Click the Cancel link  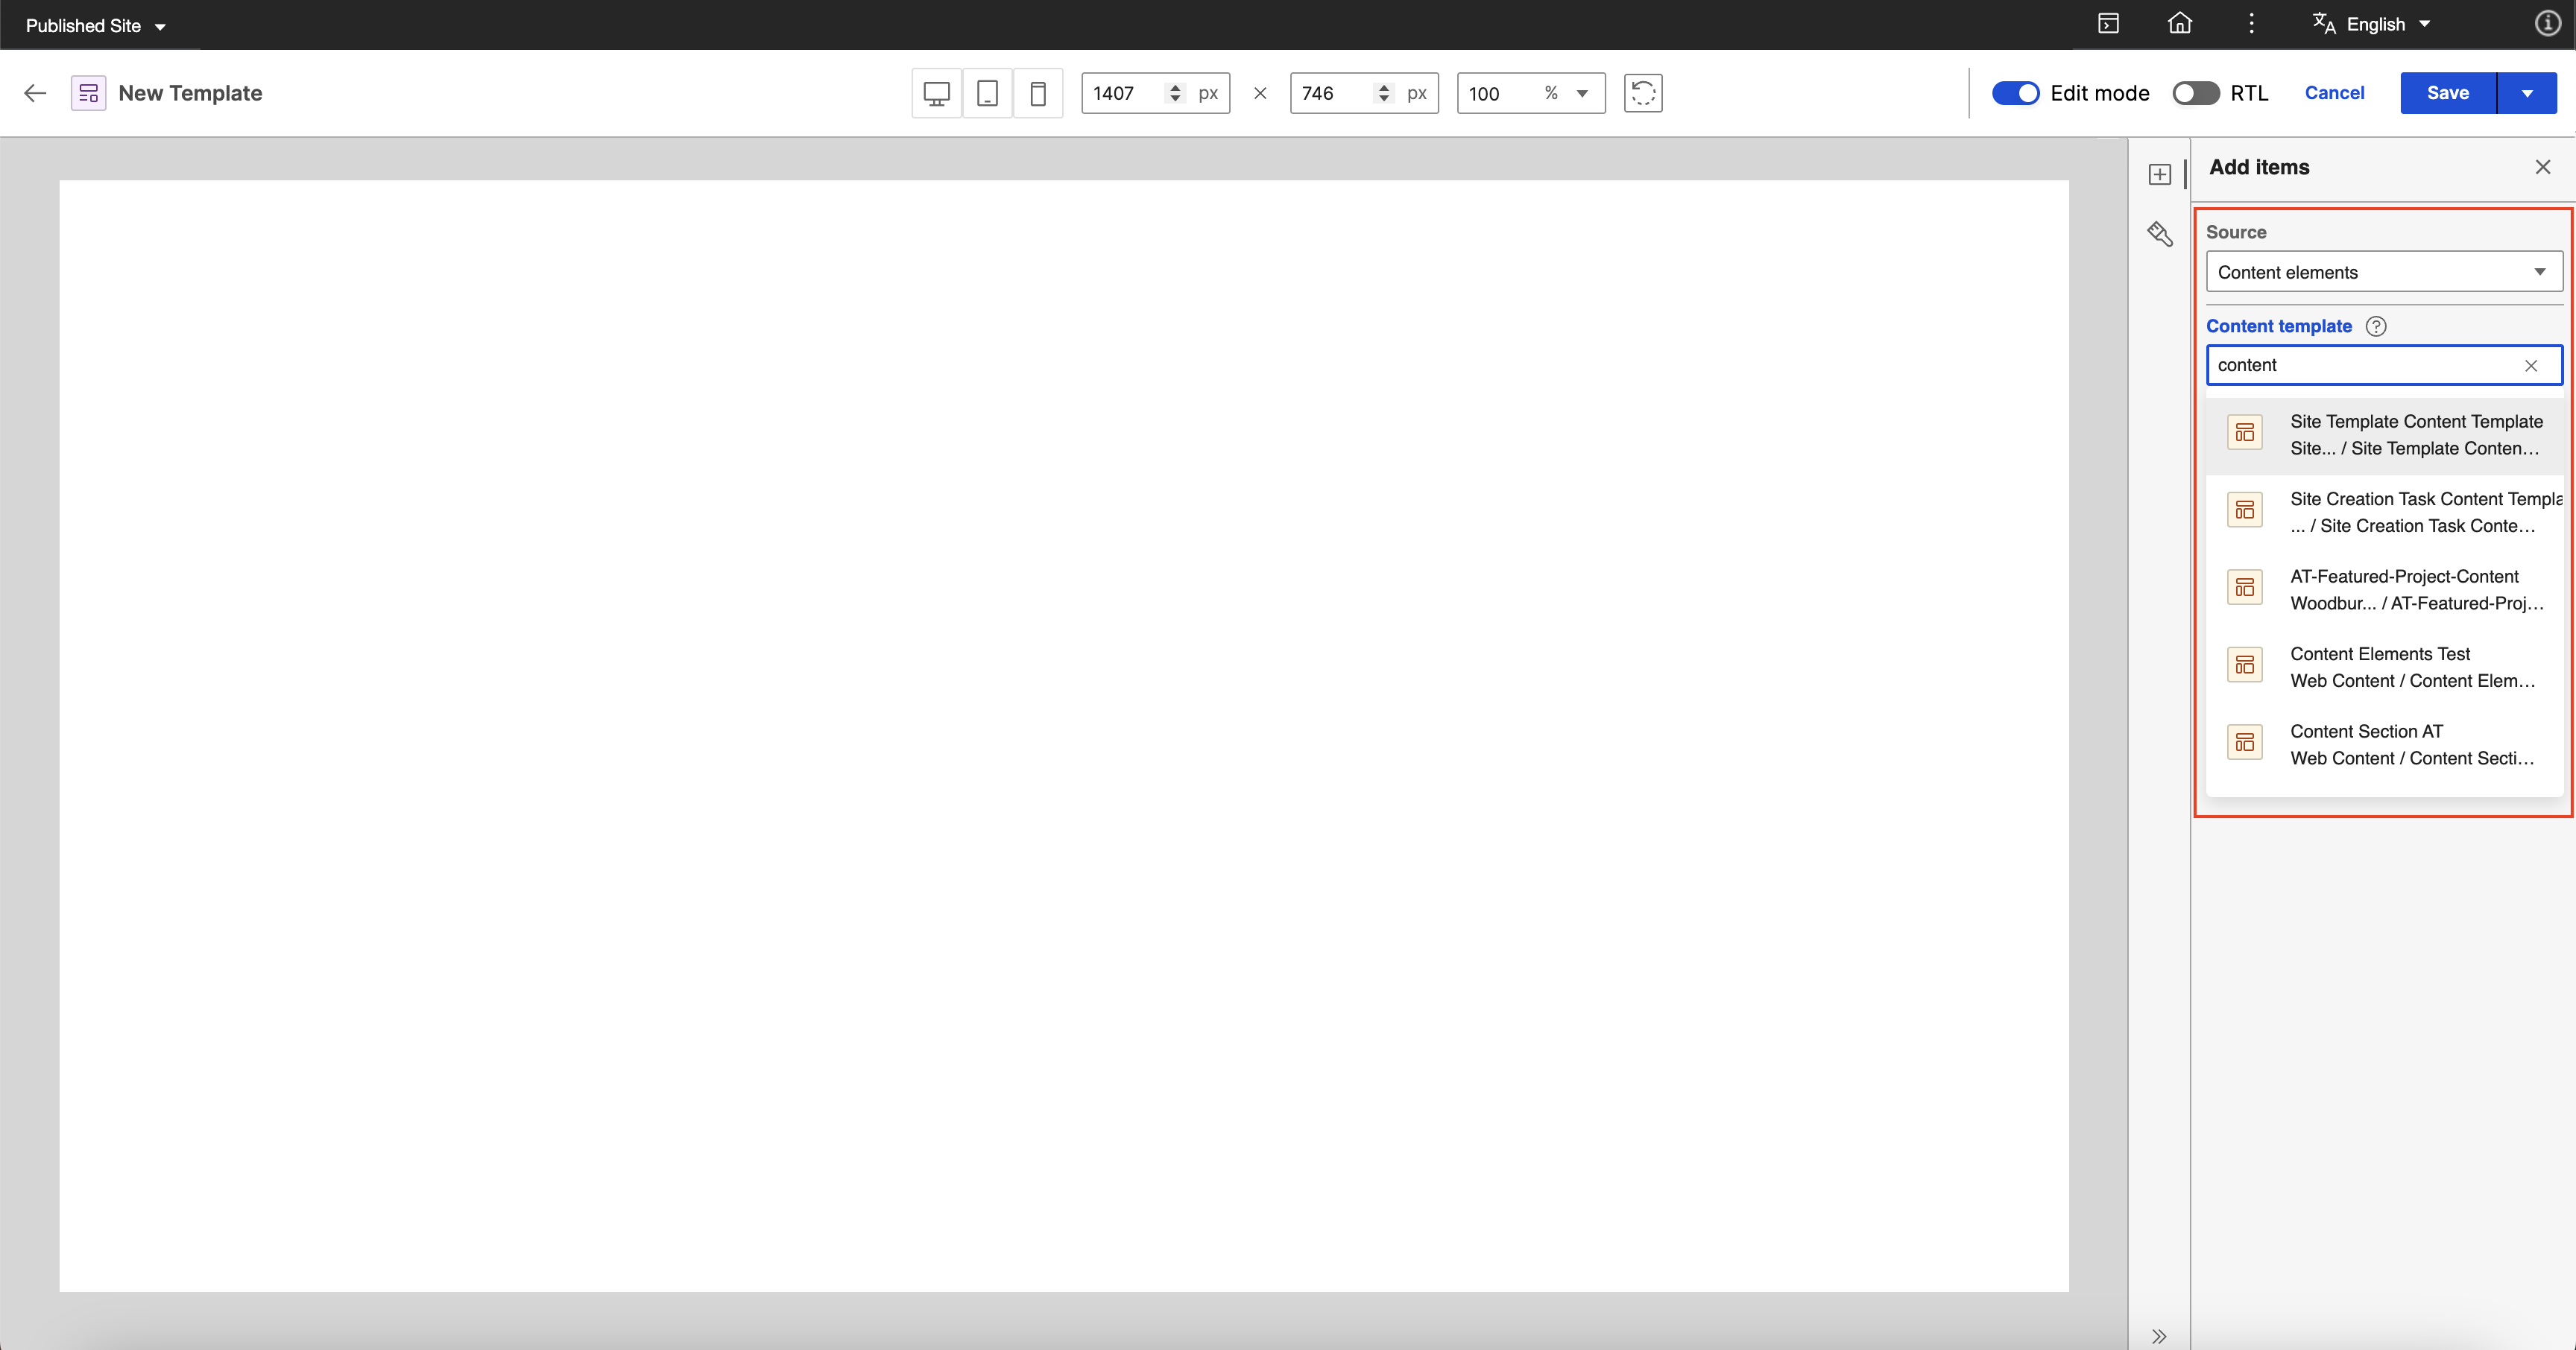click(x=2334, y=94)
